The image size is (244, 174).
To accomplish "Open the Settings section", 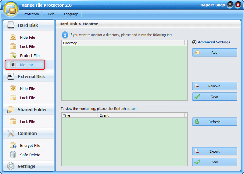I will pos(26,166).
